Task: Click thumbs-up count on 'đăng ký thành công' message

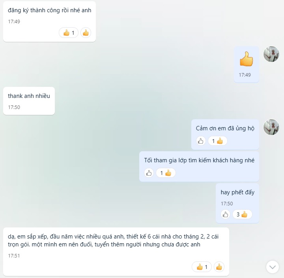Action: click(69, 33)
